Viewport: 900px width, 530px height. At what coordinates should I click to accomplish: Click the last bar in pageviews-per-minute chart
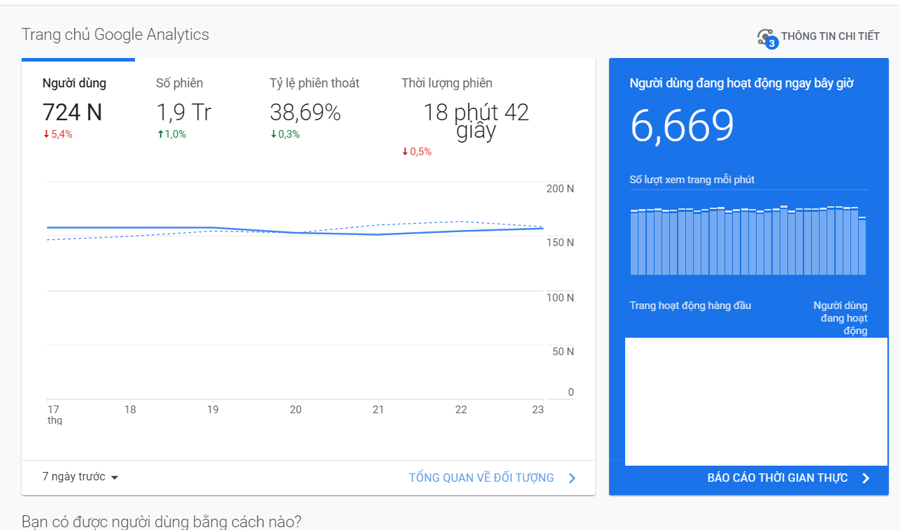pyautogui.click(x=862, y=246)
